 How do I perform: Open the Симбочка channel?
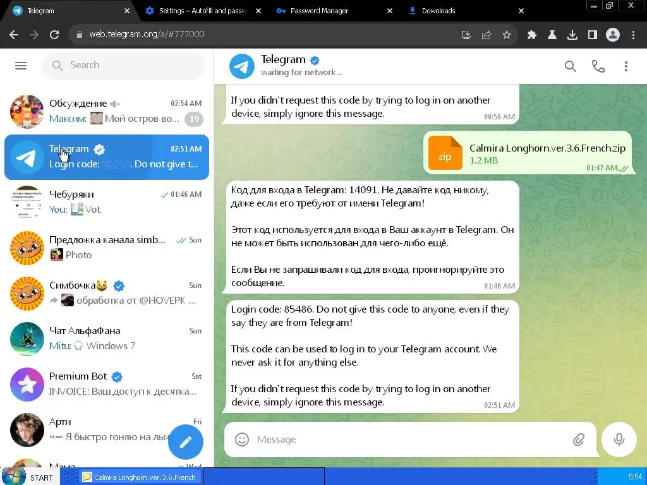(106, 293)
